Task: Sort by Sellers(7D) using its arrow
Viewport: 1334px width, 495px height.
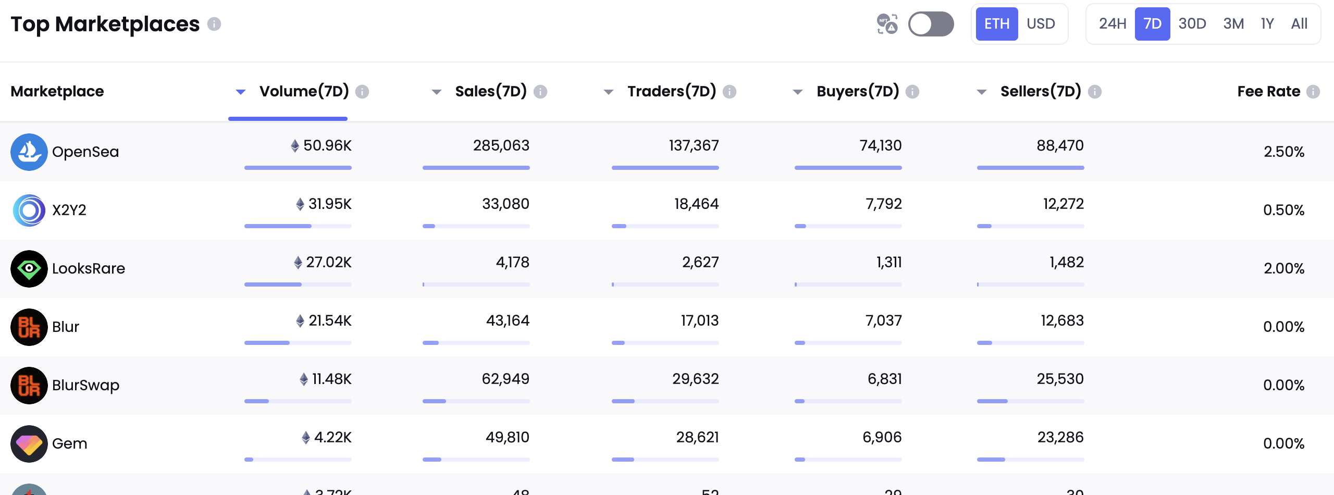Action: tap(982, 92)
